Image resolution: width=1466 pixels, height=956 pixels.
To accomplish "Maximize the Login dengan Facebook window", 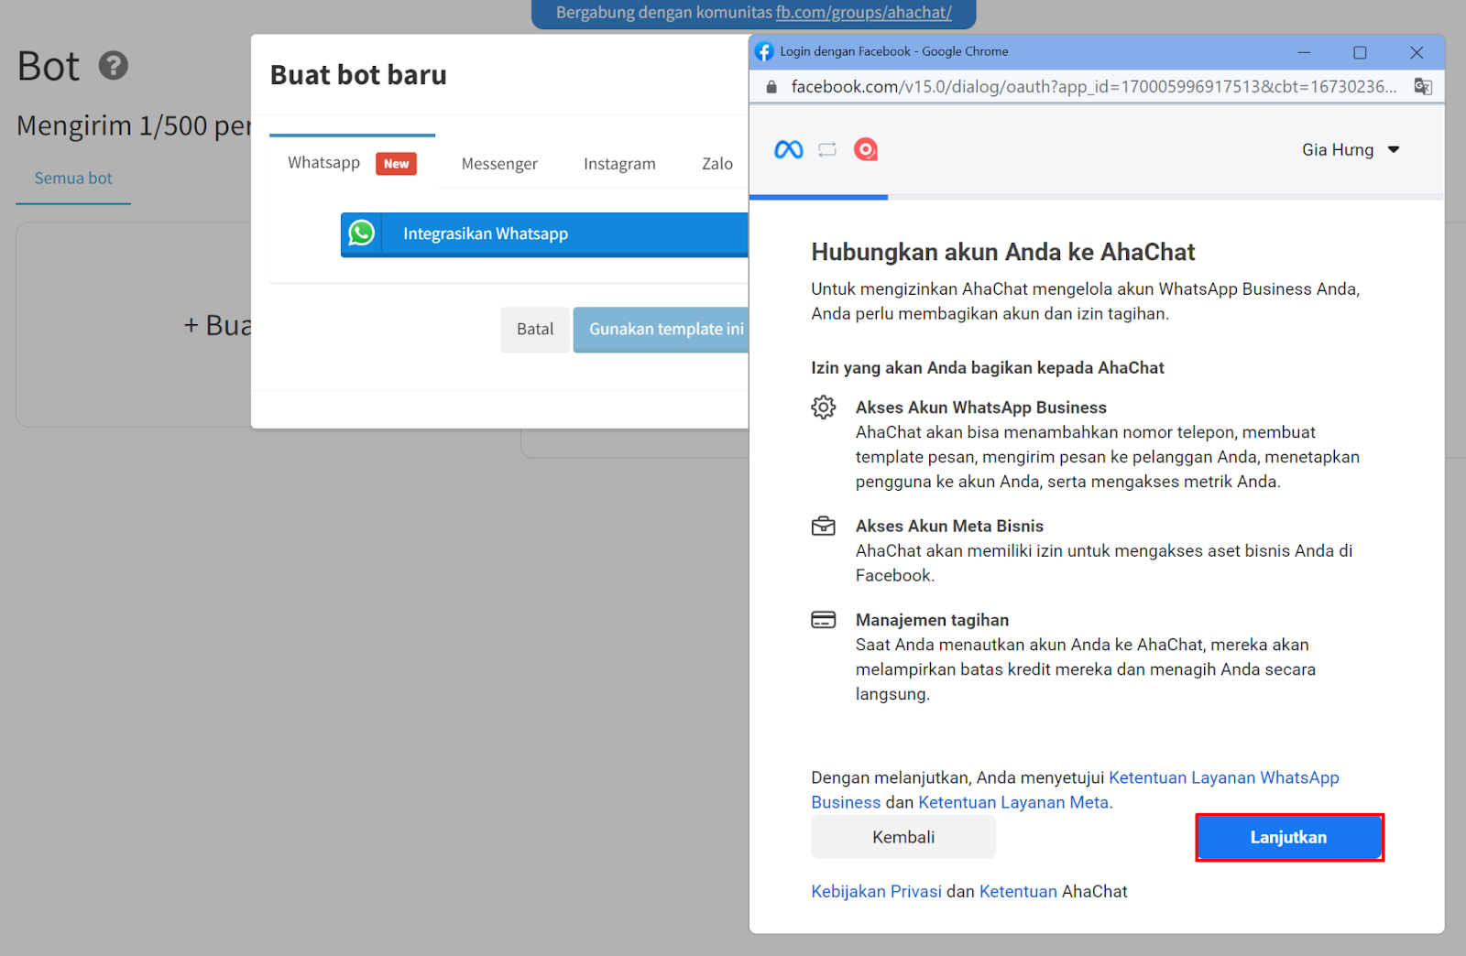I will coord(1360,52).
